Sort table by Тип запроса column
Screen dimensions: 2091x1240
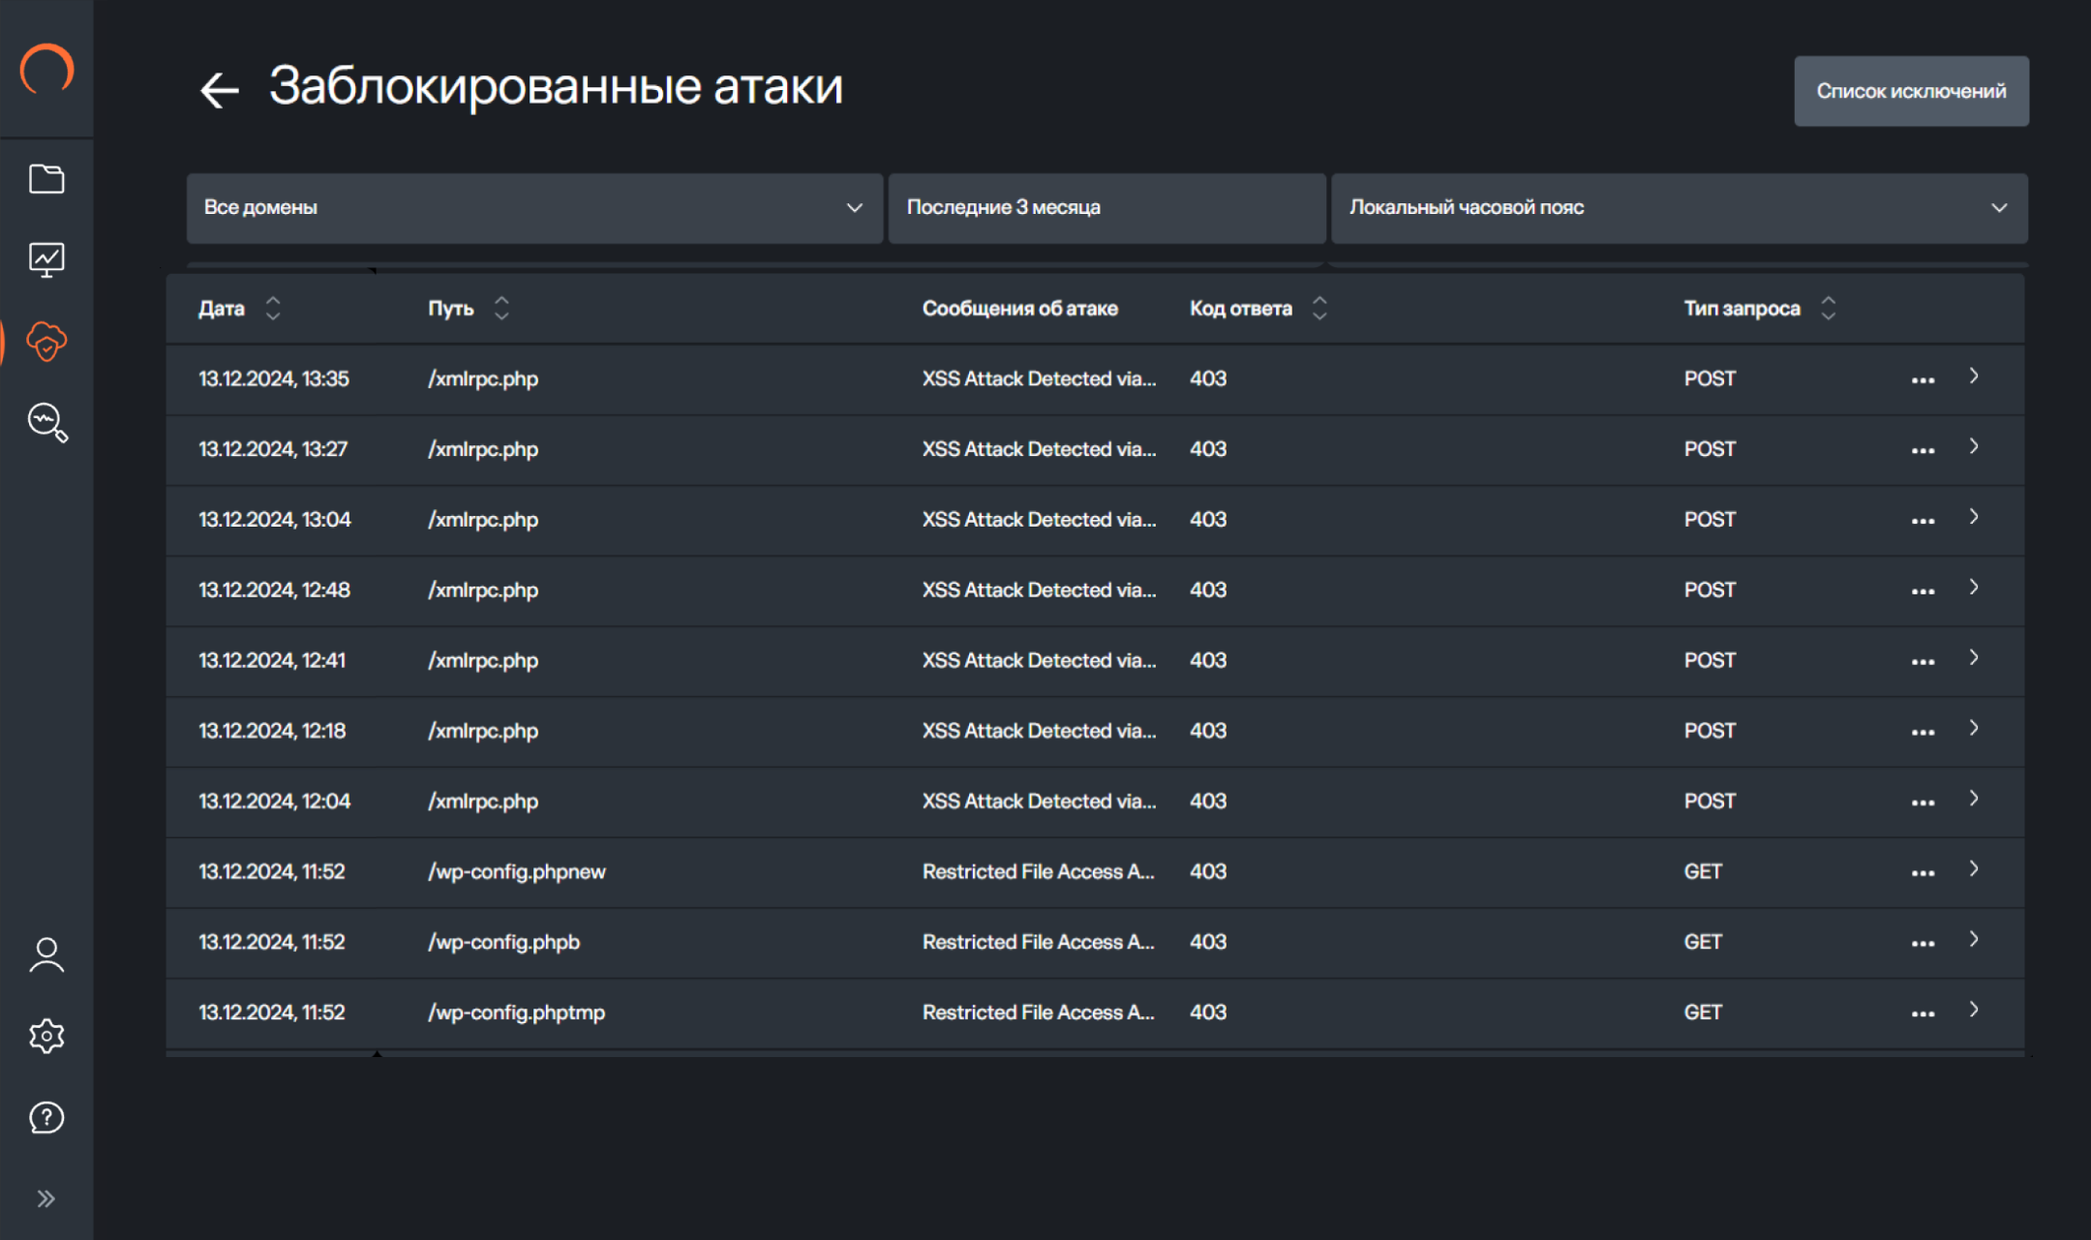click(x=1828, y=308)
